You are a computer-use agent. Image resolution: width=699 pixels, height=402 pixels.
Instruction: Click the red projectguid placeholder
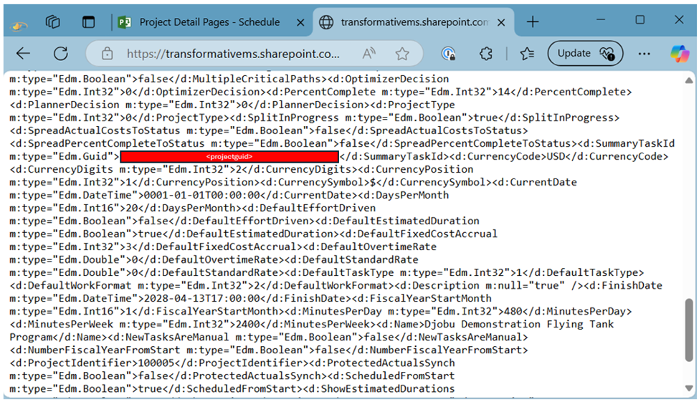[229, 156]
